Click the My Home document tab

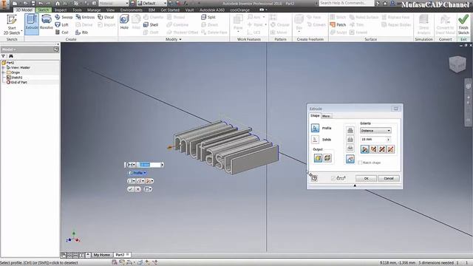[102, 255]
